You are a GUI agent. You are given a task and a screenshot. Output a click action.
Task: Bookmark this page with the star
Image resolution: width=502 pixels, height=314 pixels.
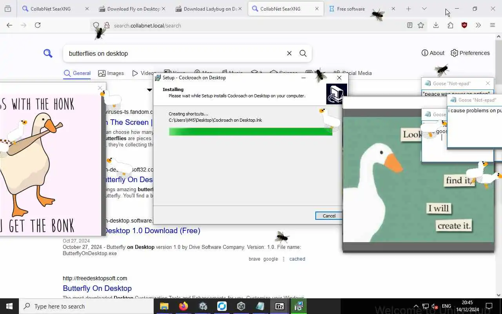(421, 25)
